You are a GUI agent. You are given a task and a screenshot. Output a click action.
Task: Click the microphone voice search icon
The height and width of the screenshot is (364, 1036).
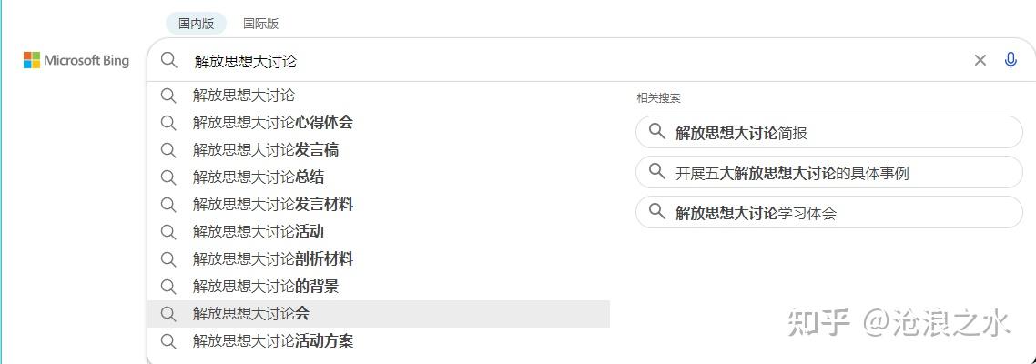tap(1011, 60)
